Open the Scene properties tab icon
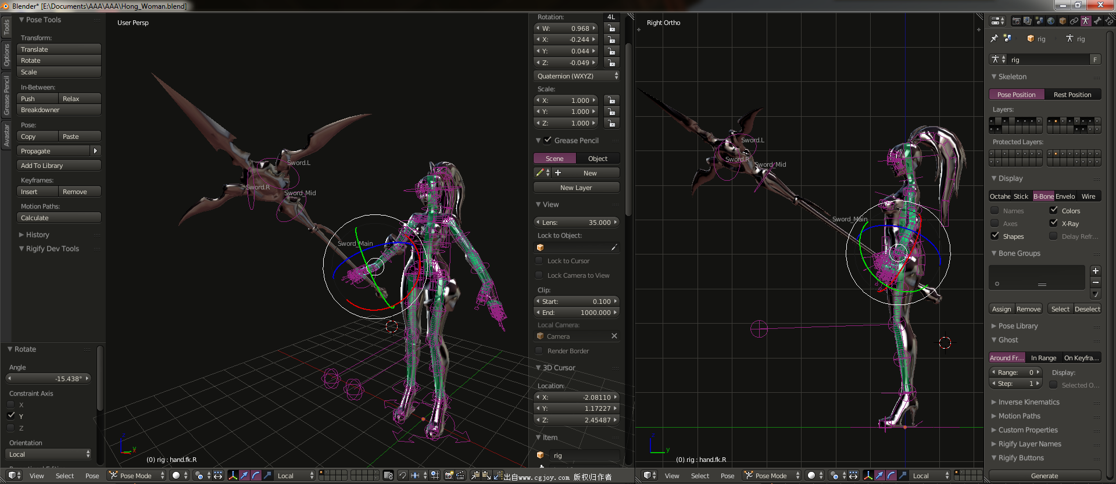This screenshot has height=484, width=1116. pyautogui.click(x=1039, y=21)
